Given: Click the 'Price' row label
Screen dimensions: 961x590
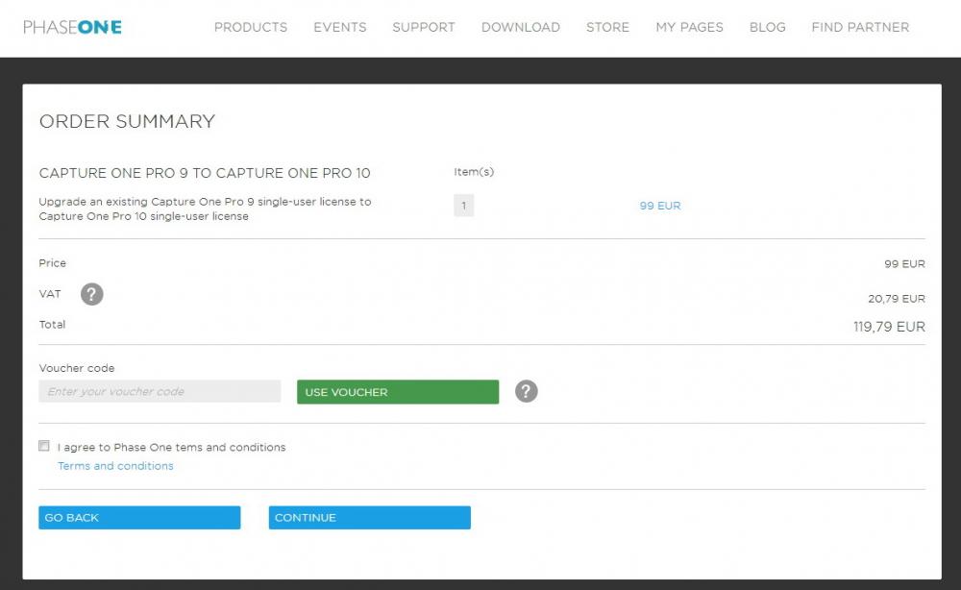Looking at the screenshot, I should point(52,263).
